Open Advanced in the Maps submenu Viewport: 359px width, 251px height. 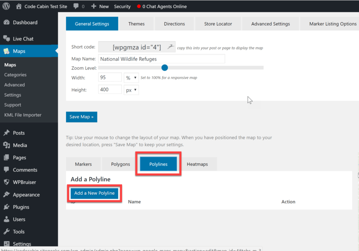click(x=14, y=85)
